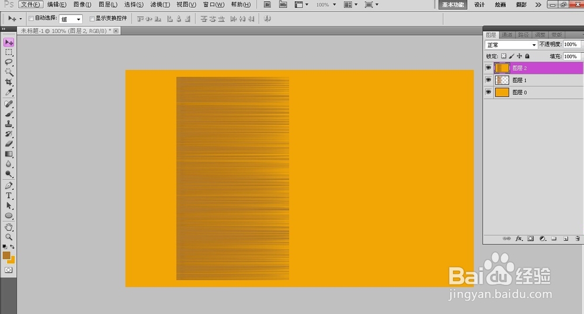Select the Eyedropper tool
The image size is (584, 314).
pos(9,92)
